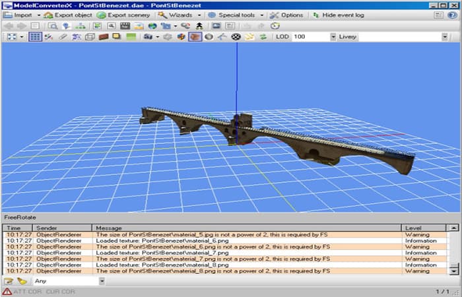462x297 pixels.
Task: Open the LOD 100 dropdown
Action: 333,37
